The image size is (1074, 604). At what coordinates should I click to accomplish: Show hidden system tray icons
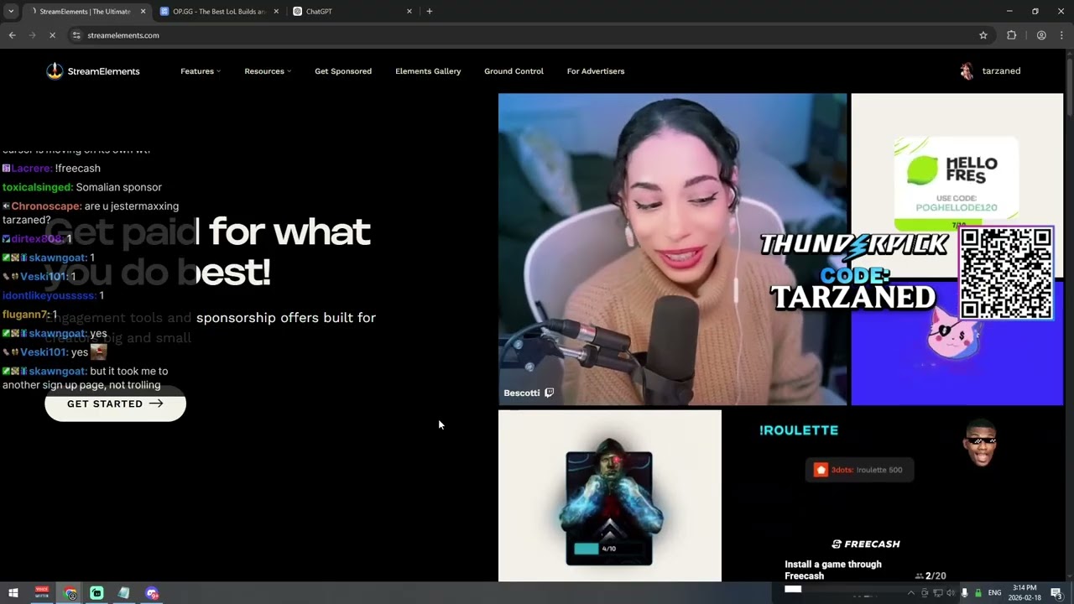[911, 593]
